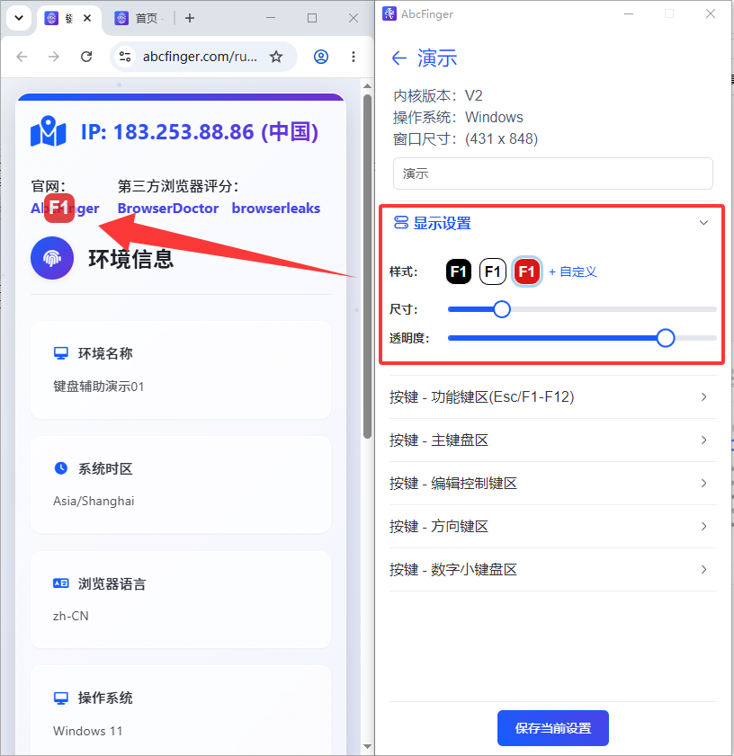Open a new browser tab
This screenshot has width=734, height=756.
(x=190, y=18)
